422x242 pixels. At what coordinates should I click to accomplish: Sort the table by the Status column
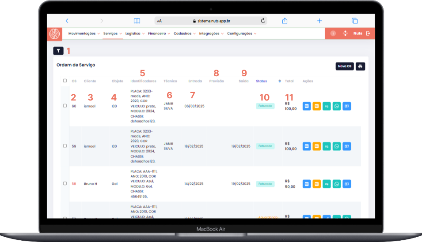(x=262, y=81)
